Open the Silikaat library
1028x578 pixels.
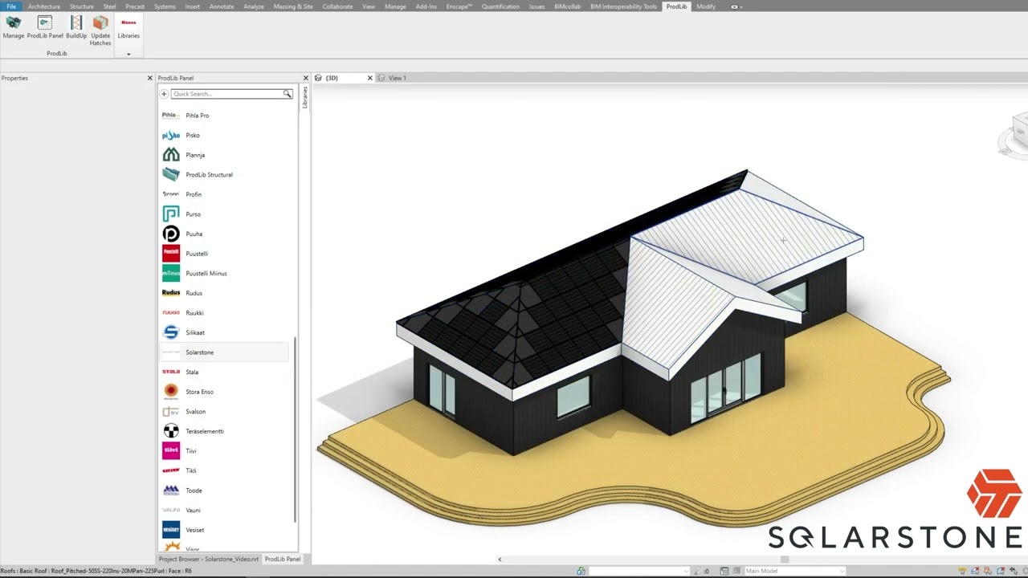224,332
